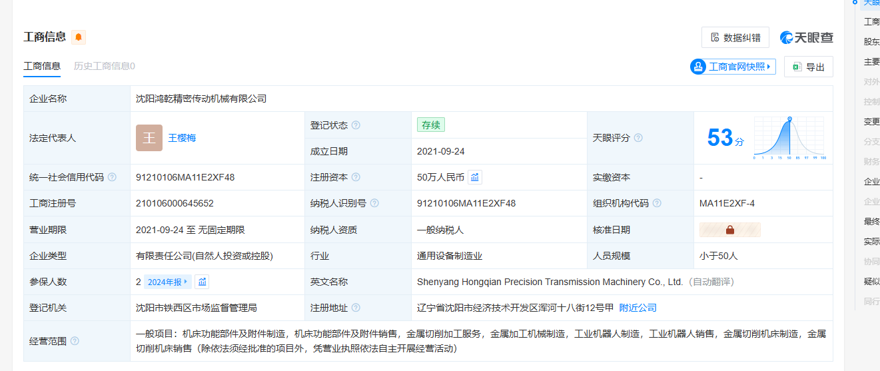Click the 天眼评分 distribution chart
Screen dimensions: 880x371
click(x=789, y=138)
